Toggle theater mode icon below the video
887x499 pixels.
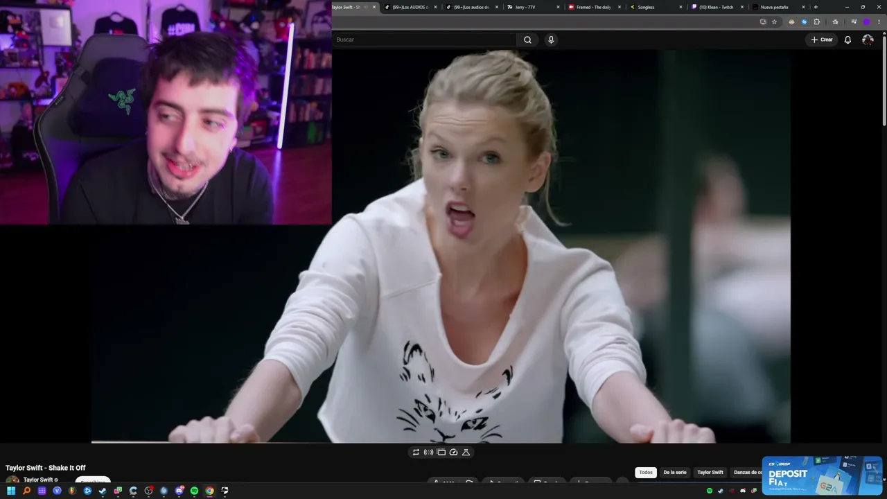[441, 452]
